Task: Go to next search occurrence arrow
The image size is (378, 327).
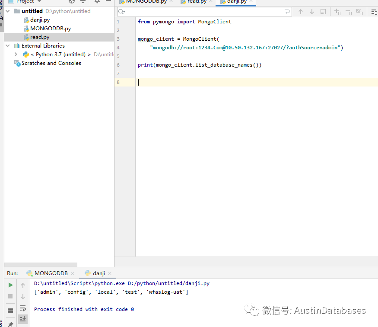Action: 312,12
